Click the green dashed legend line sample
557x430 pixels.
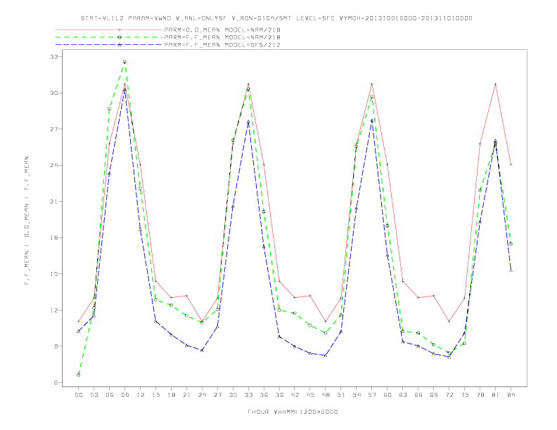[109, 37]
